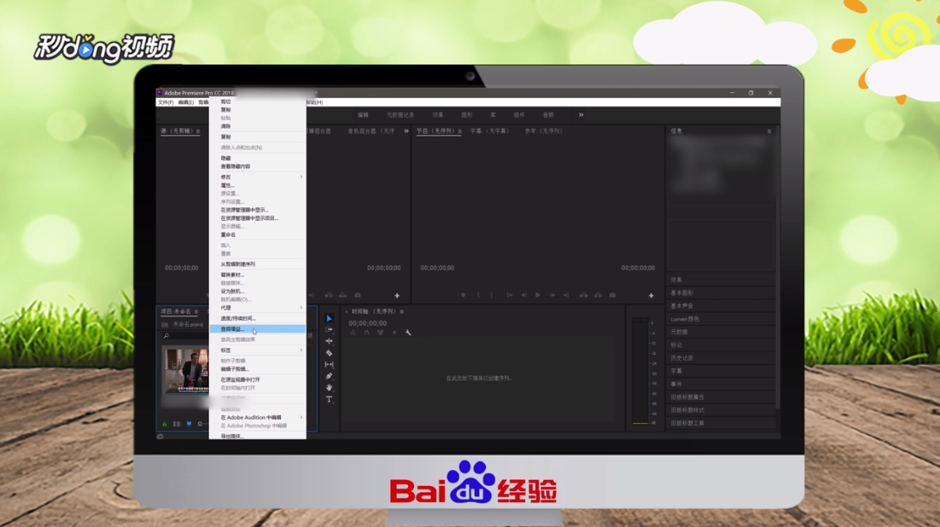Screen dimensions: 940x527
Task: Click the Program monitor play button
Action: click(x=538, y=295)
